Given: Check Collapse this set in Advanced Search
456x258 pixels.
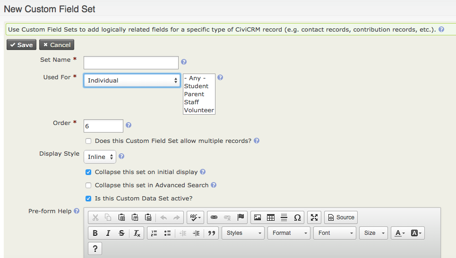Looking at the screenshot, I should pos(88,185).
